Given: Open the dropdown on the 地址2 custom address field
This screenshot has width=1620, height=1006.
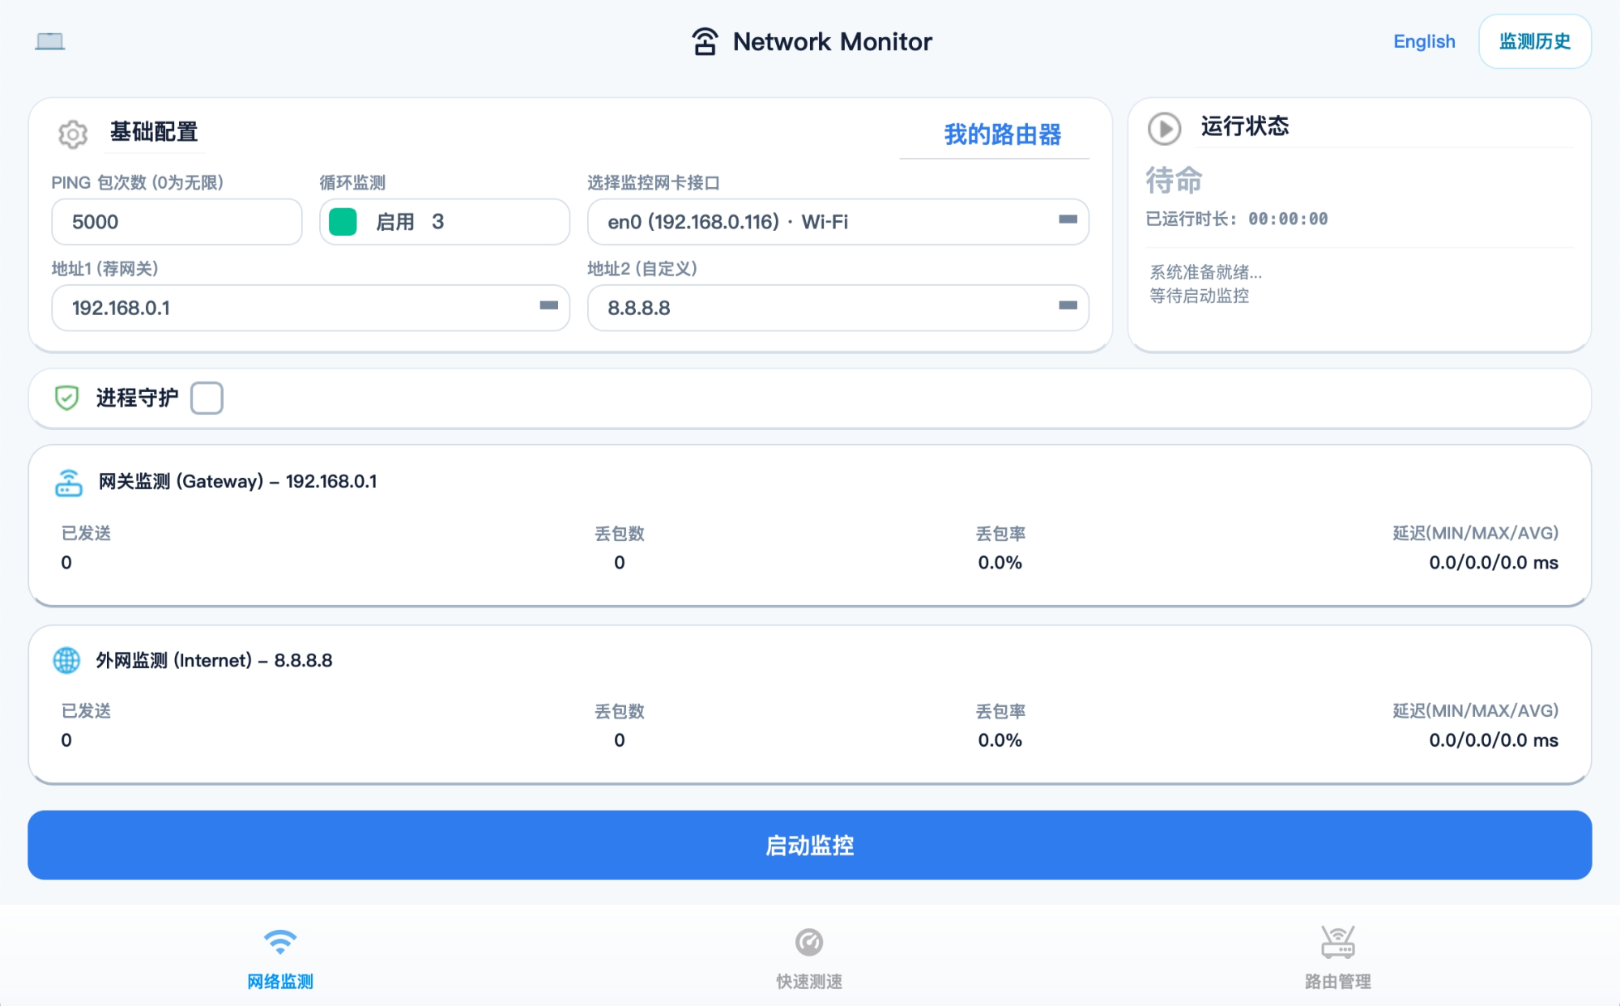Looking at the screenshot, I should tap(1067, 308).
